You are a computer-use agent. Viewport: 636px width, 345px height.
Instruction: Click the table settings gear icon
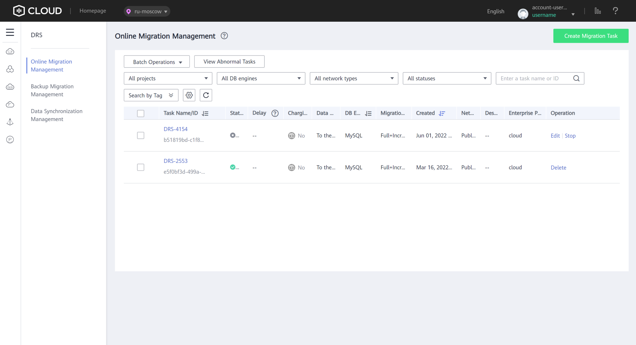click(189, 95)
